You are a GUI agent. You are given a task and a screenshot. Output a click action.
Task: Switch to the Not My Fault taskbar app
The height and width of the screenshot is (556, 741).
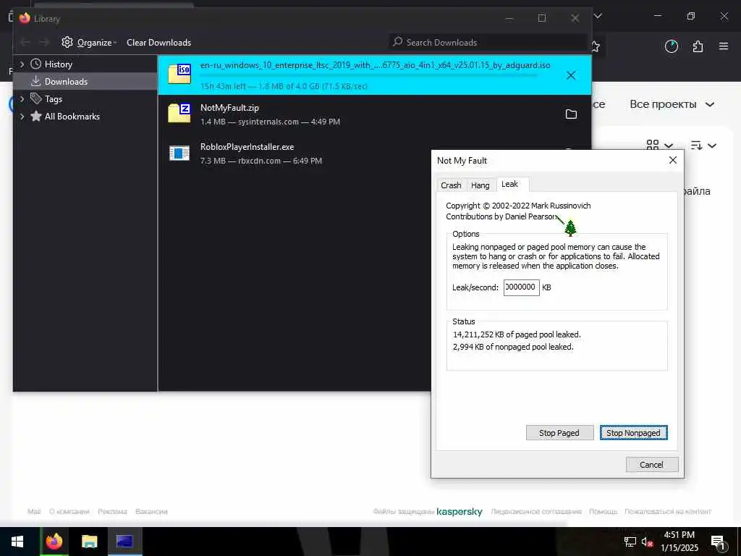click(x=124, y=542)
